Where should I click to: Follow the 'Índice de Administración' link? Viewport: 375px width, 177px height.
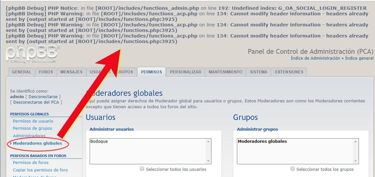[x=315, y=58]
